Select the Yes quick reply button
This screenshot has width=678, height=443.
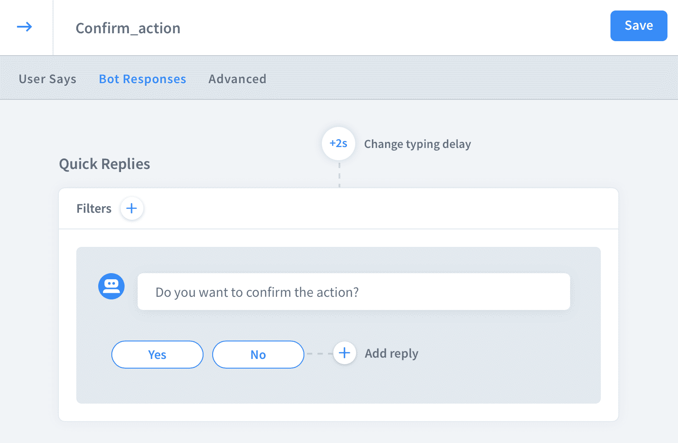point(157,355)
